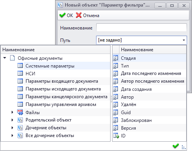Collapse the Офисные документы tree node

pyautogui.click(x=5, y=58)
